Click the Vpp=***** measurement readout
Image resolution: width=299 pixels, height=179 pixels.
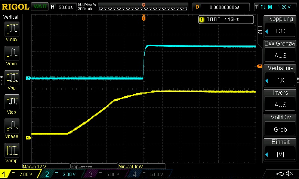pyautogui.click(x=94, y=166)
